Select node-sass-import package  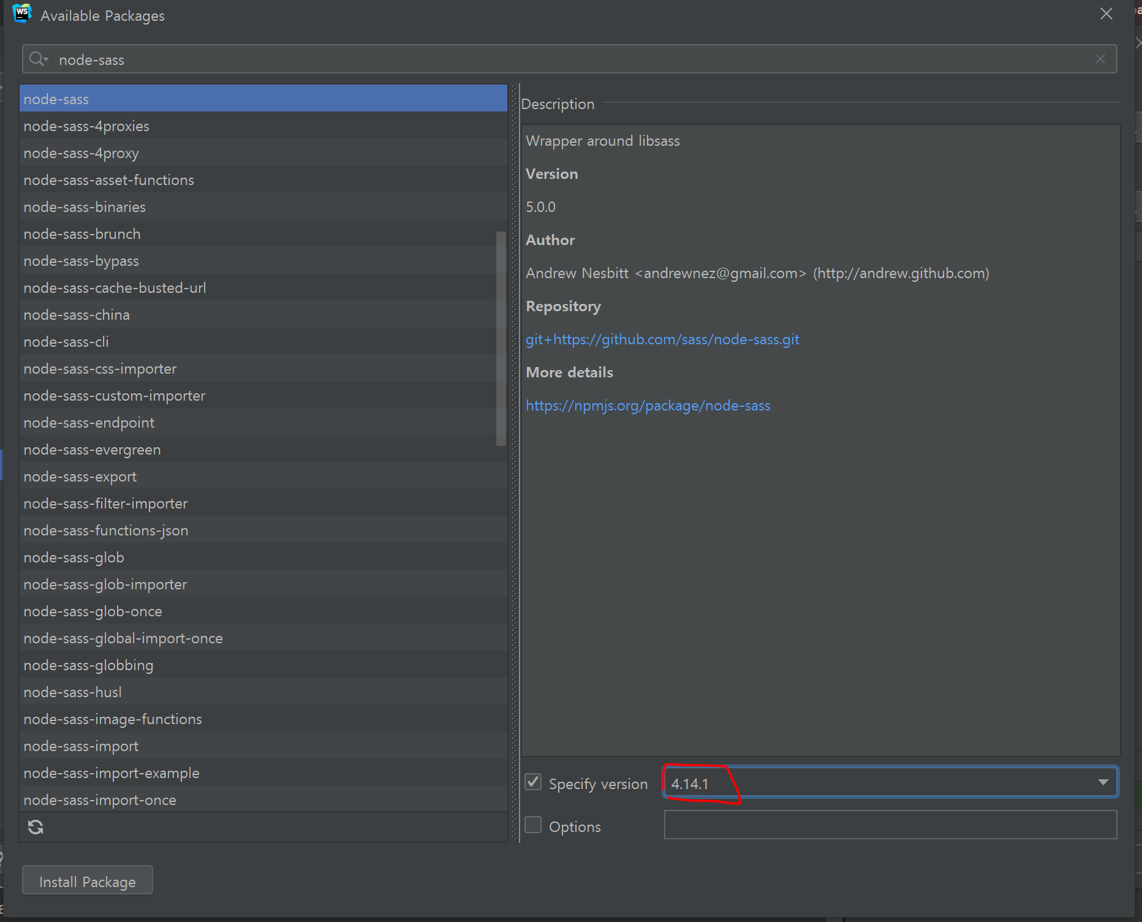(263, 746)
